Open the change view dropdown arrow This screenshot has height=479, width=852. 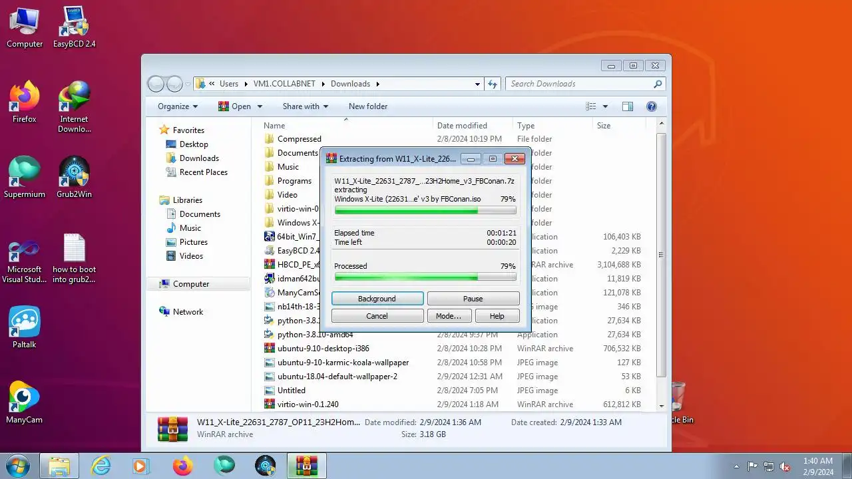tap(605, 106)
